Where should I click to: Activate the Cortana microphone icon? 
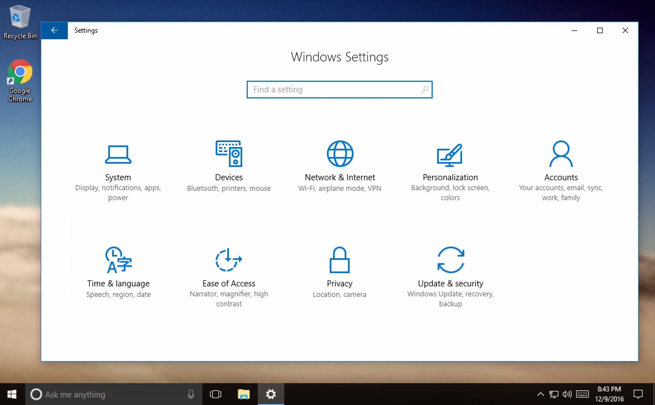191,394
